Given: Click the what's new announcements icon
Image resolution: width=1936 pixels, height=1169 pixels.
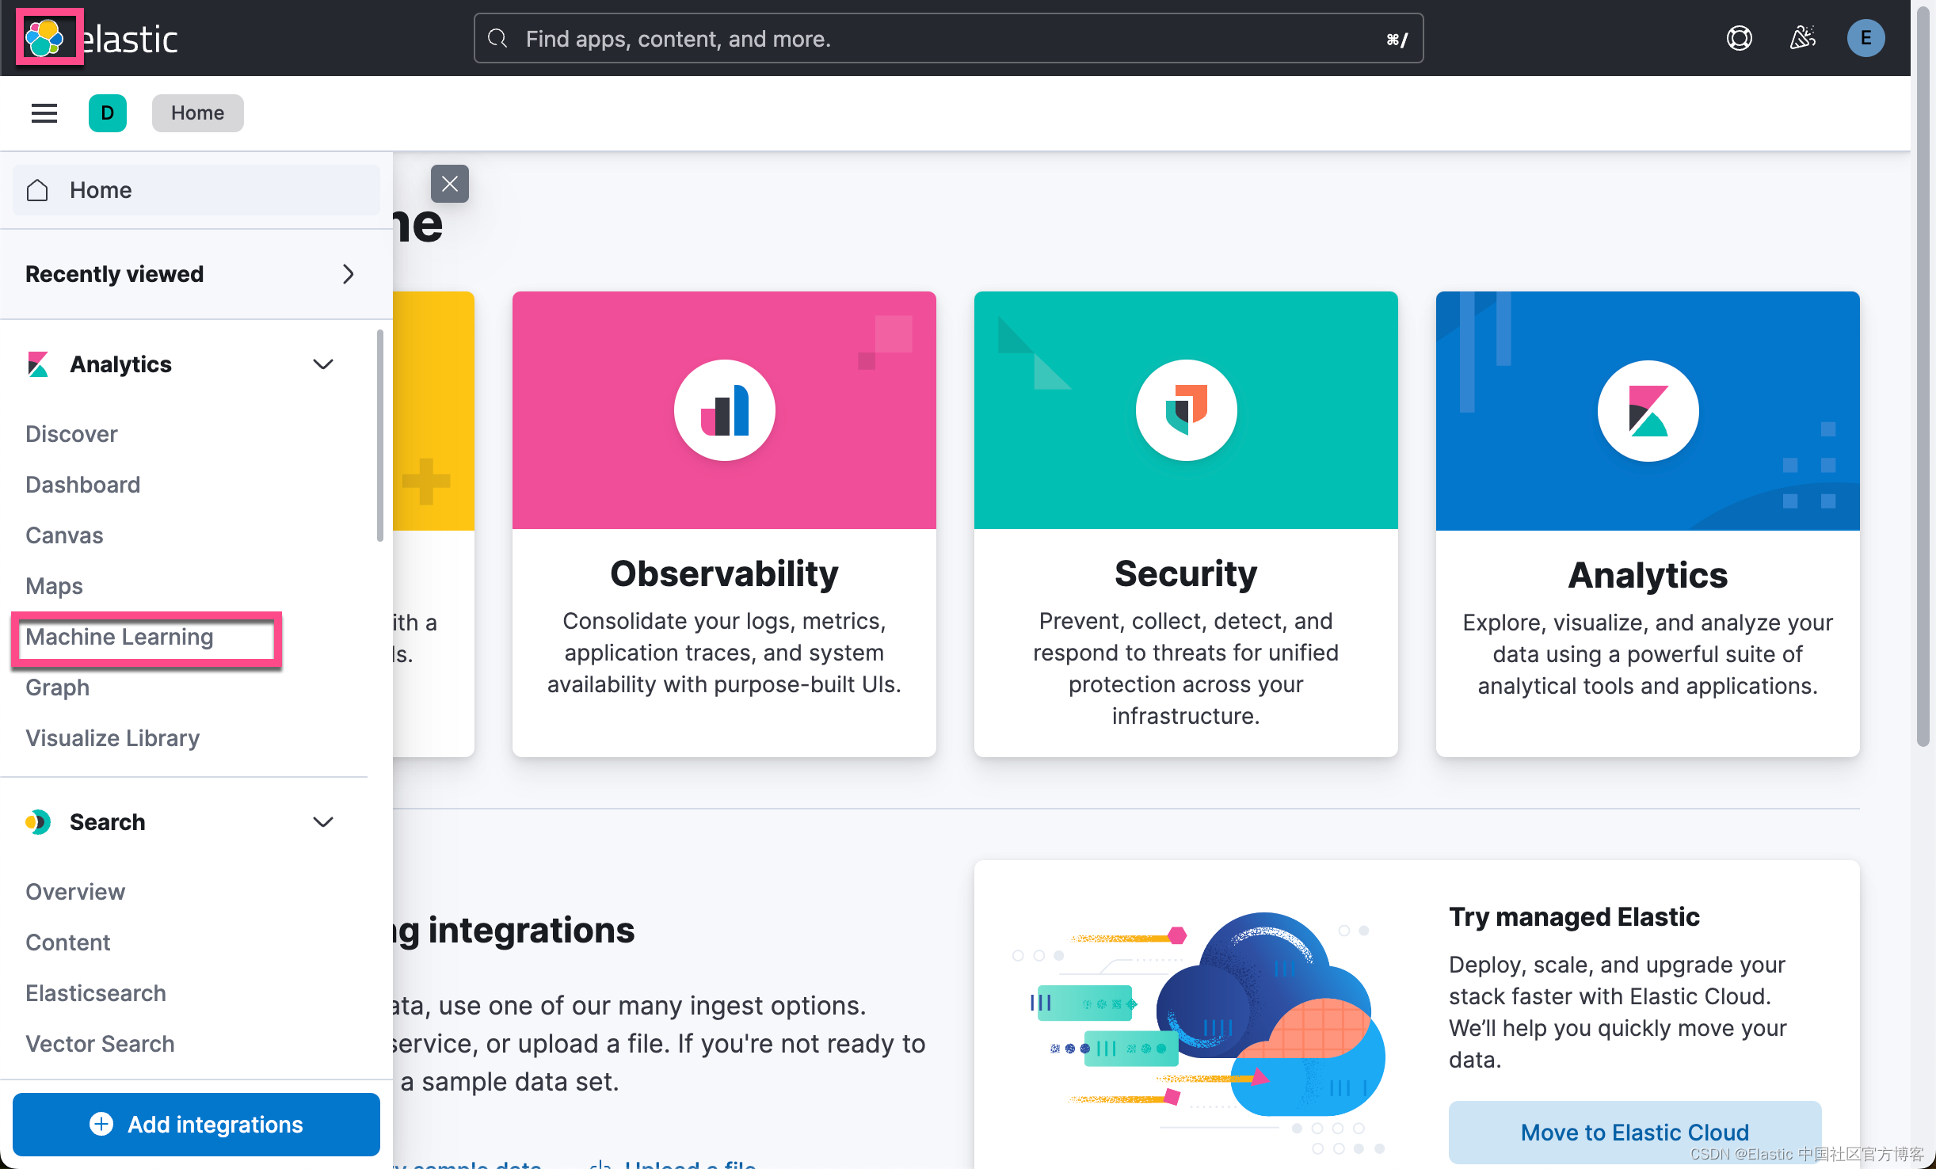Looking at the screenshot, I should [x=1803, y=37].
